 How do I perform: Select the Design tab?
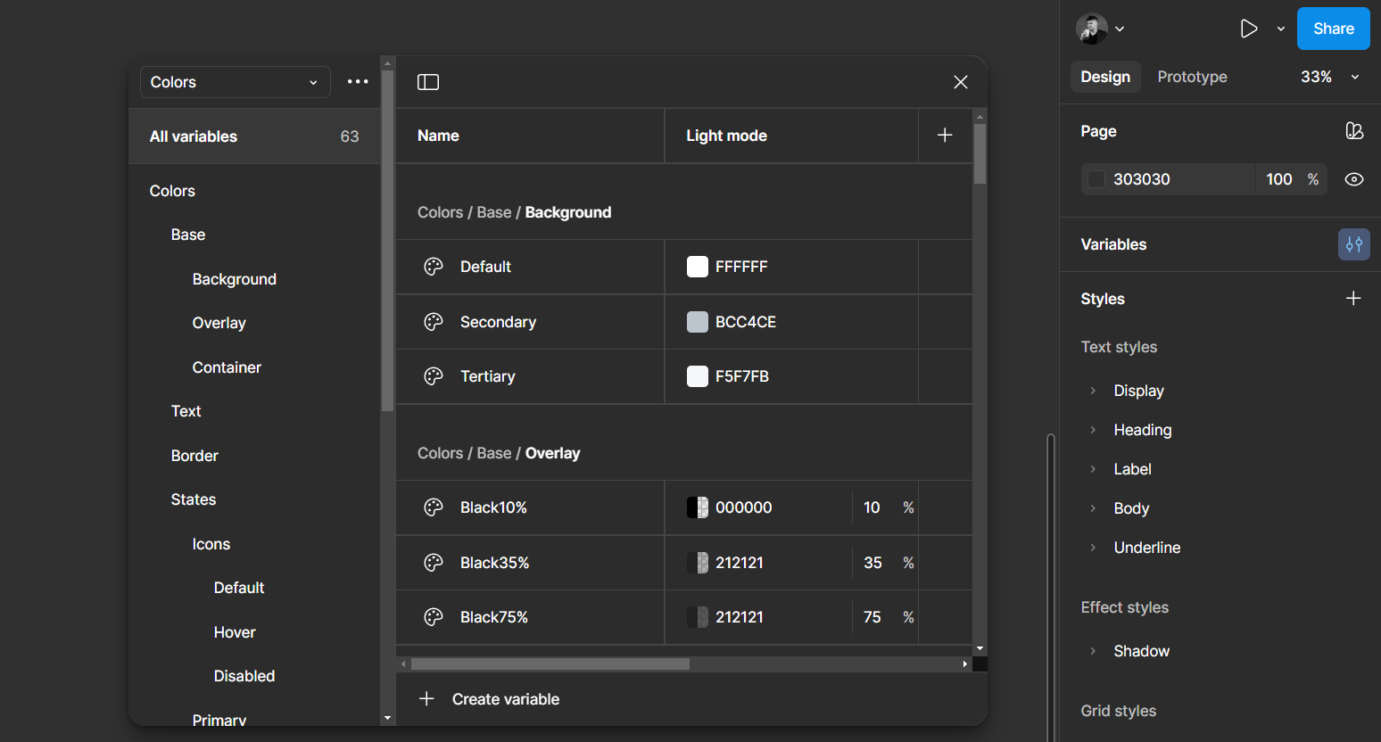point(1105,77)
